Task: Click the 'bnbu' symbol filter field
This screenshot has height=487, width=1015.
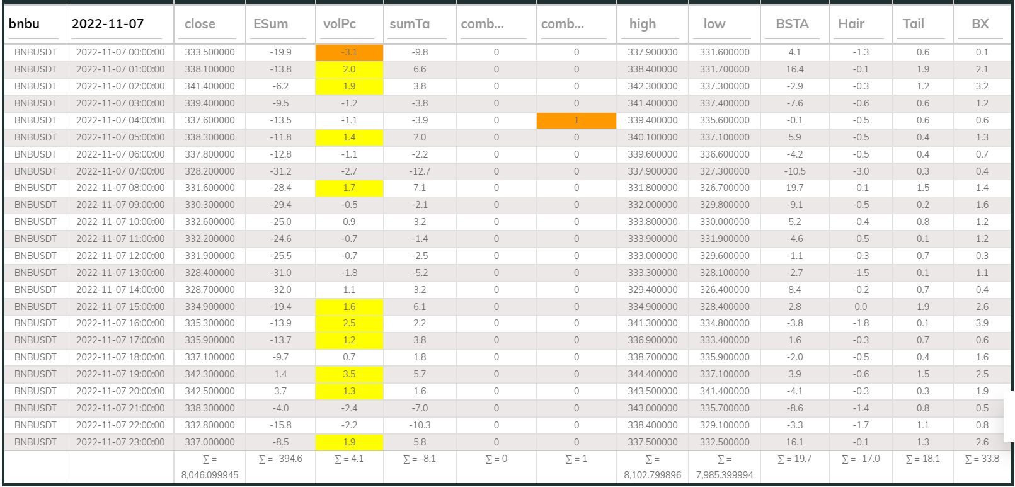Action: (35, 24)
